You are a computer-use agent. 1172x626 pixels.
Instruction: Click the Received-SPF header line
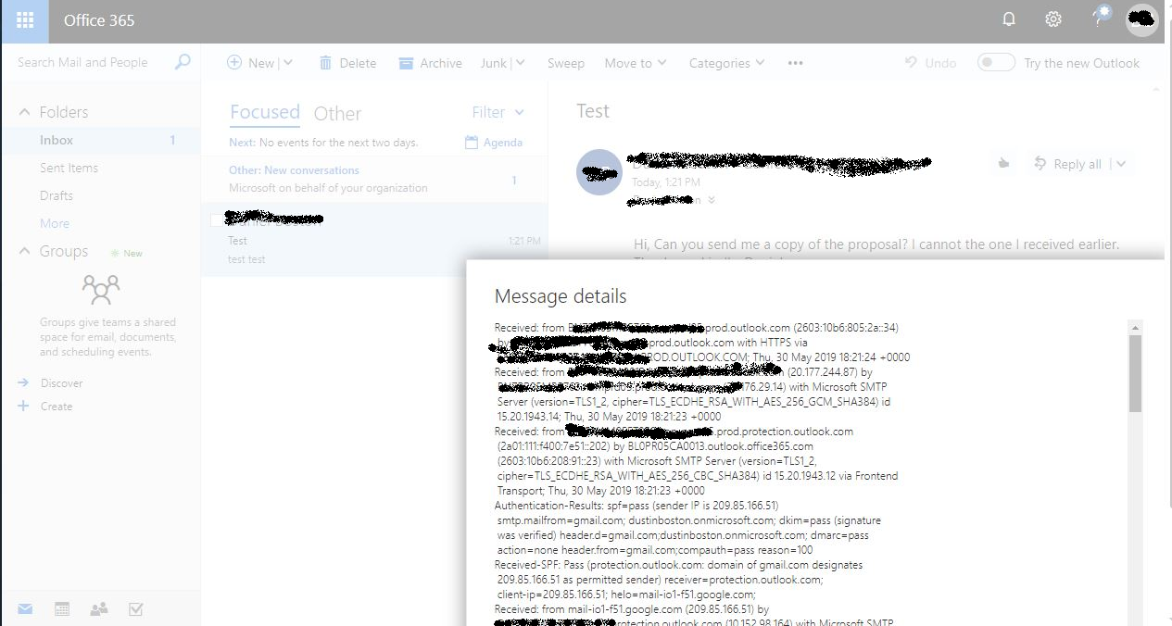(678, 565)
